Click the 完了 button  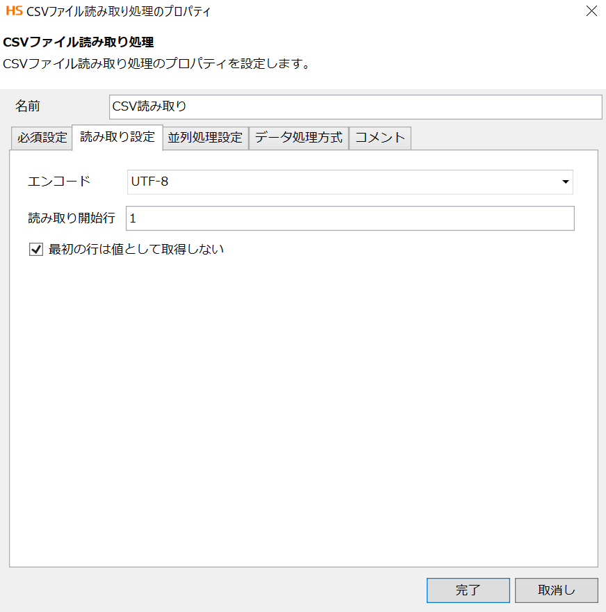(468, 590)
